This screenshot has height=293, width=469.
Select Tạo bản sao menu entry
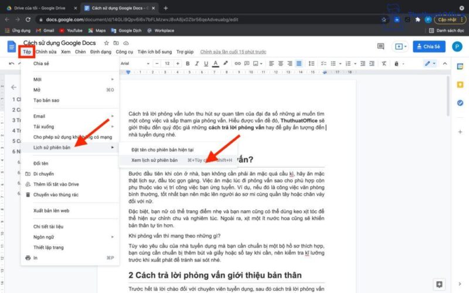70,100
